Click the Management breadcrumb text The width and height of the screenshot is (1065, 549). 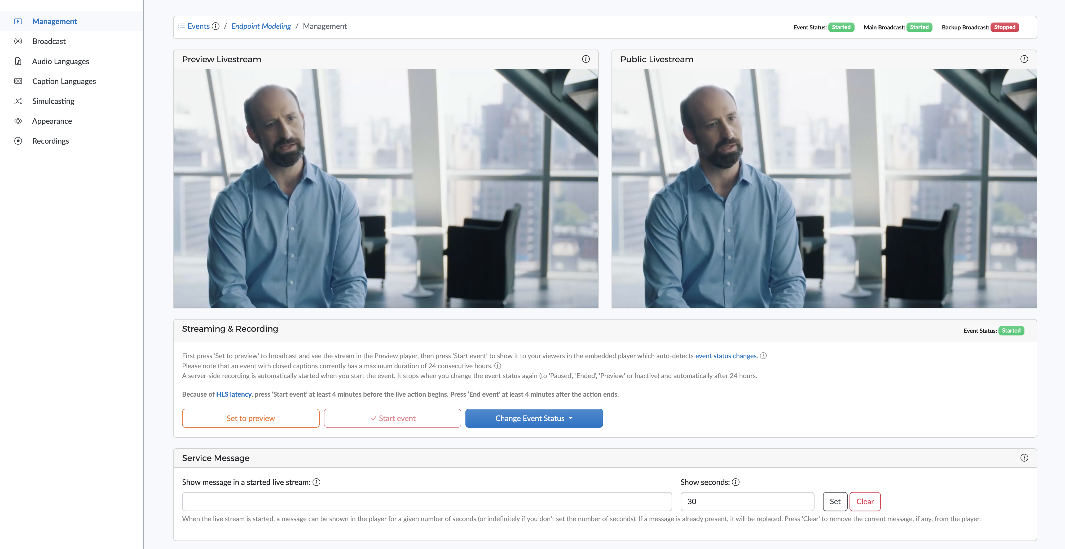[324, 26]
